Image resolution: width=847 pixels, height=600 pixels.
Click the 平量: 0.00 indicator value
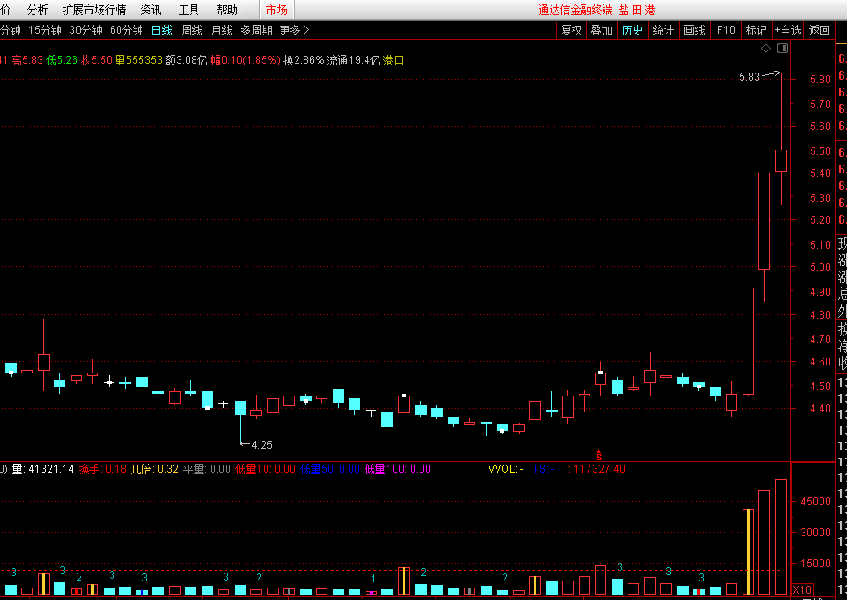tap(207, 469)
